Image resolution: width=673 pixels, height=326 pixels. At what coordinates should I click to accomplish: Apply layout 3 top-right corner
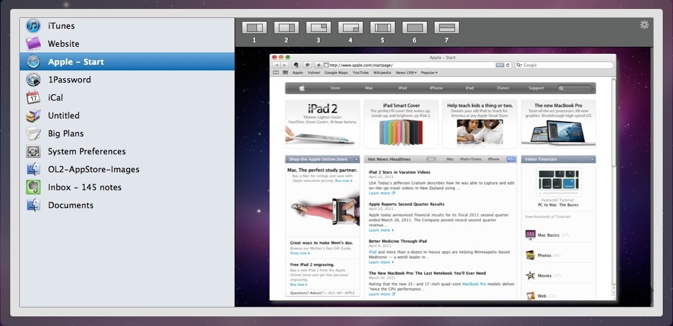click(319, 28)
